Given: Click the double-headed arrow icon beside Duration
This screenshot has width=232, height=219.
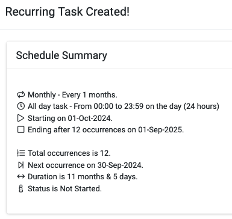Looking at the screenshot, I should 21,177.
